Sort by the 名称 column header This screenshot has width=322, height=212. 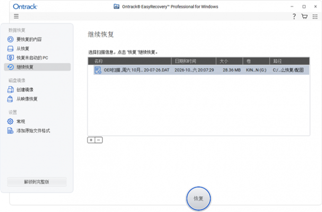coord(130,61)
